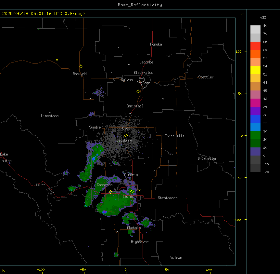
Task: Click the Strathmore label
Action: (168, 198)
